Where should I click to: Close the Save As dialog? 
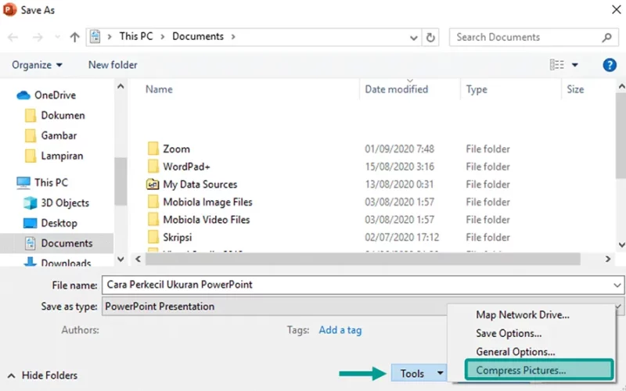click(616, 9)
